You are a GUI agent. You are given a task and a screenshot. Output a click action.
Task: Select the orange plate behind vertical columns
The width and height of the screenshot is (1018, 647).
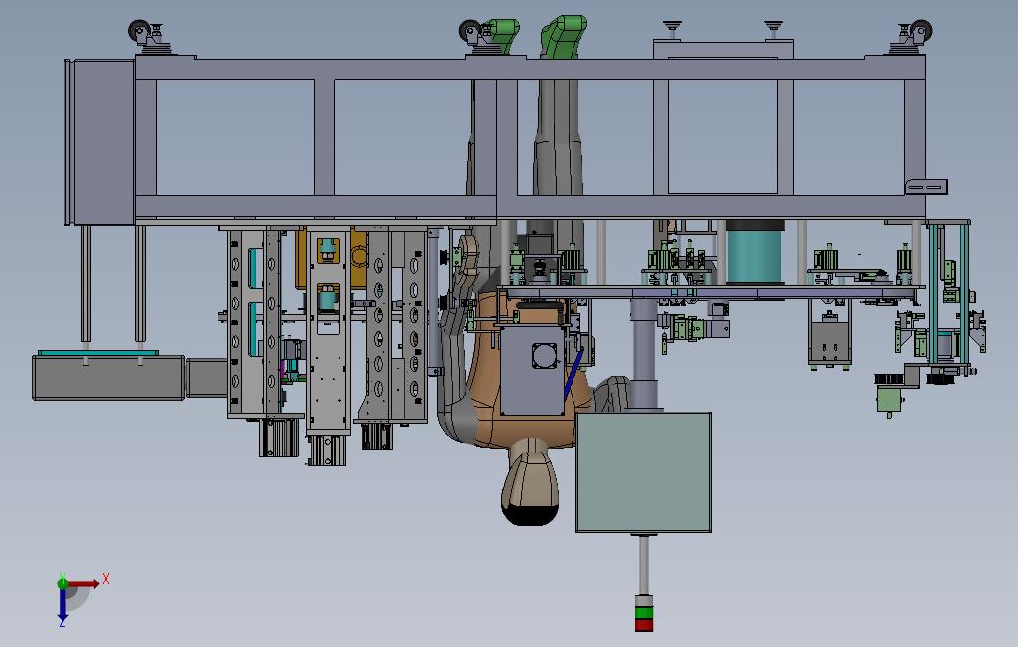coord(331,258)
